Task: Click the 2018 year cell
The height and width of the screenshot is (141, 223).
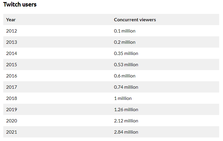Action: [12, 98]
